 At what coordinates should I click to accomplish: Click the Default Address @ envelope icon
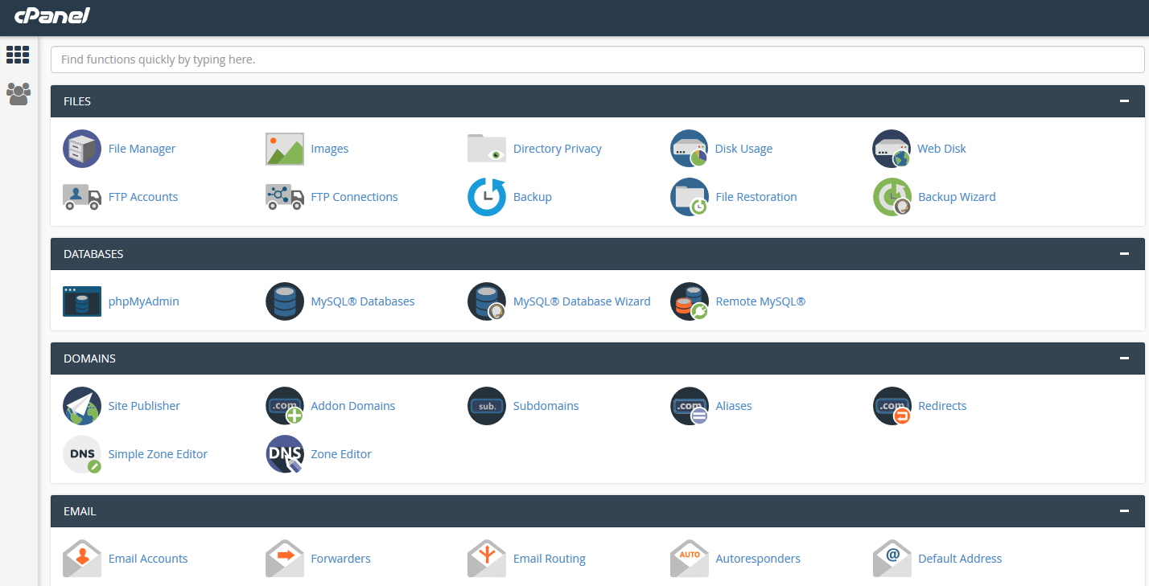click(892, 559)
